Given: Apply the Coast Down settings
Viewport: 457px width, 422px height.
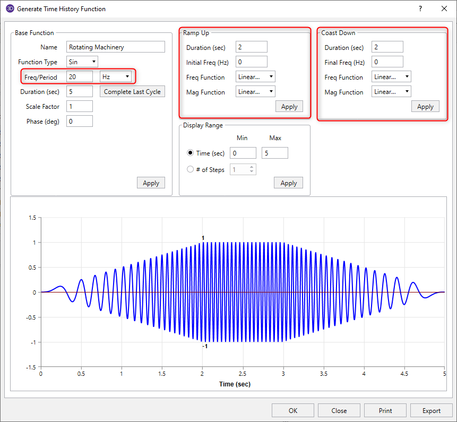Looking at the screenshot, I should coord(425,107).
